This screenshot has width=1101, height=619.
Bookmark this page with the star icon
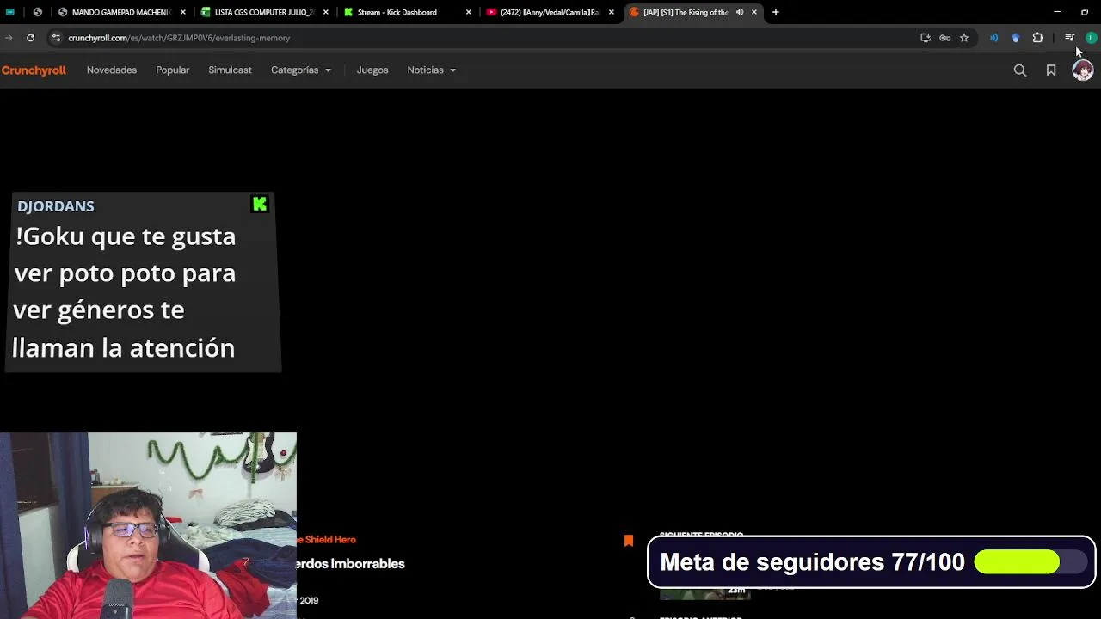click(x=964, y=38)
